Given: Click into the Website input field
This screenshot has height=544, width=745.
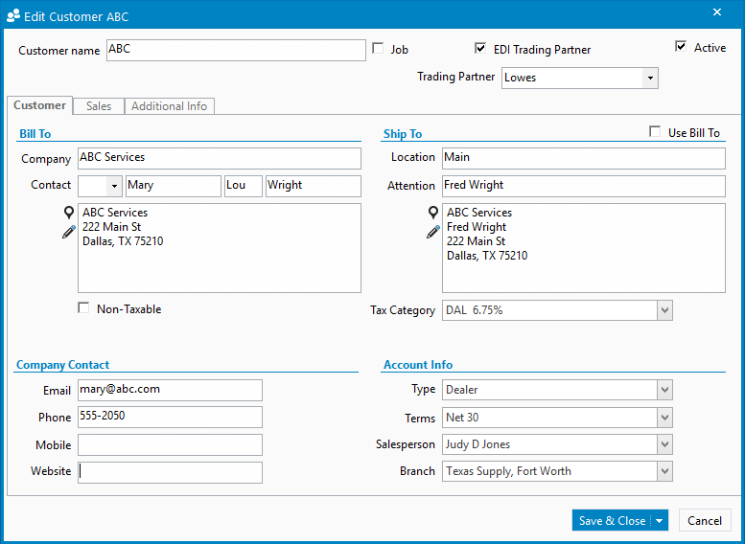Looking at the screenshot, I should tap(170, 472).
